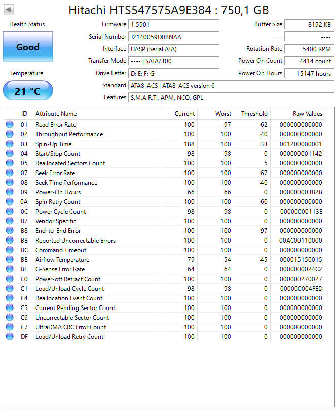The width and height of the screenshot is (336, 410).
Task: Click status orb for Airflow Temperature
Action: (10, 259)
